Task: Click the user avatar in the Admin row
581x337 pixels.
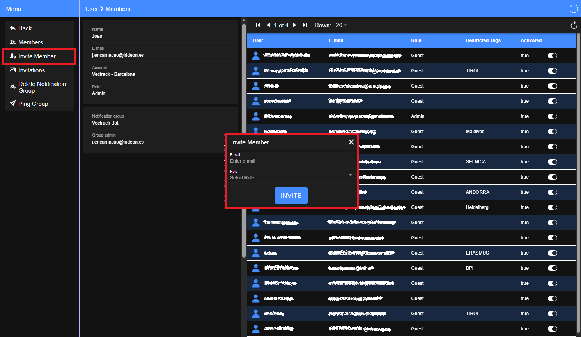Action: [256, 116]
